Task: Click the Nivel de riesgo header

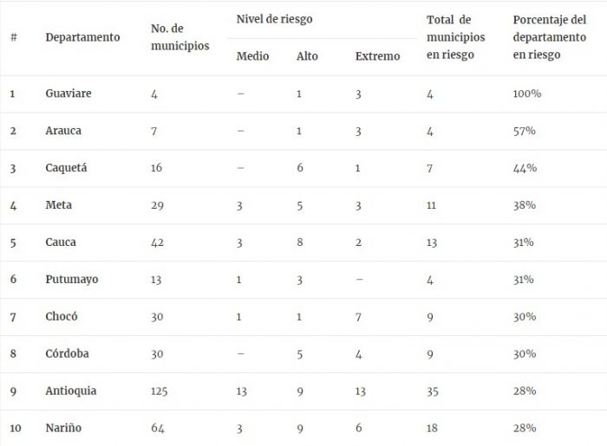Action: (x=274, y=18)
